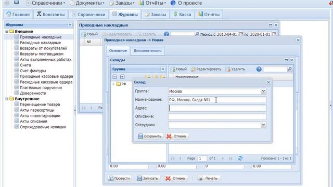Select Расходные накладные in the tree

(41, 43)
